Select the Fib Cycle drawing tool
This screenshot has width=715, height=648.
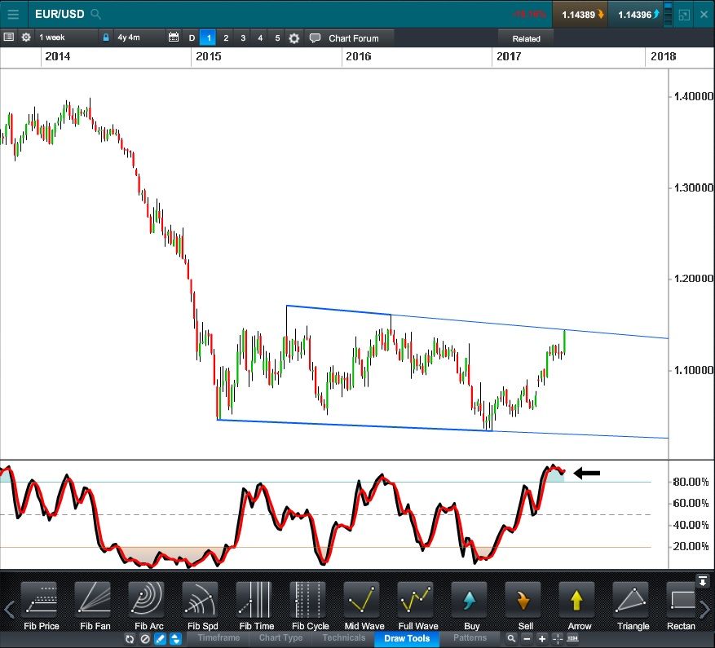(310, 606)
